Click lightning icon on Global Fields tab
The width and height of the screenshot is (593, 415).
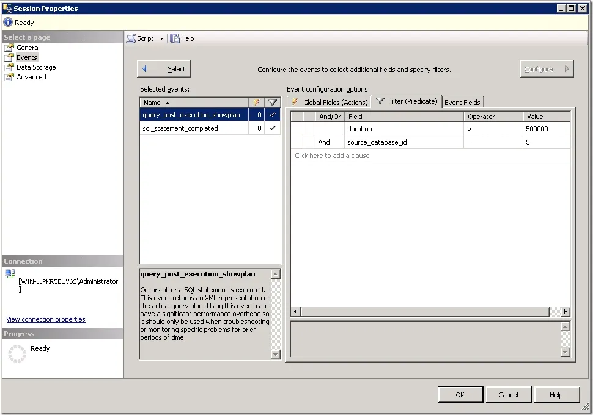[295, 102]
